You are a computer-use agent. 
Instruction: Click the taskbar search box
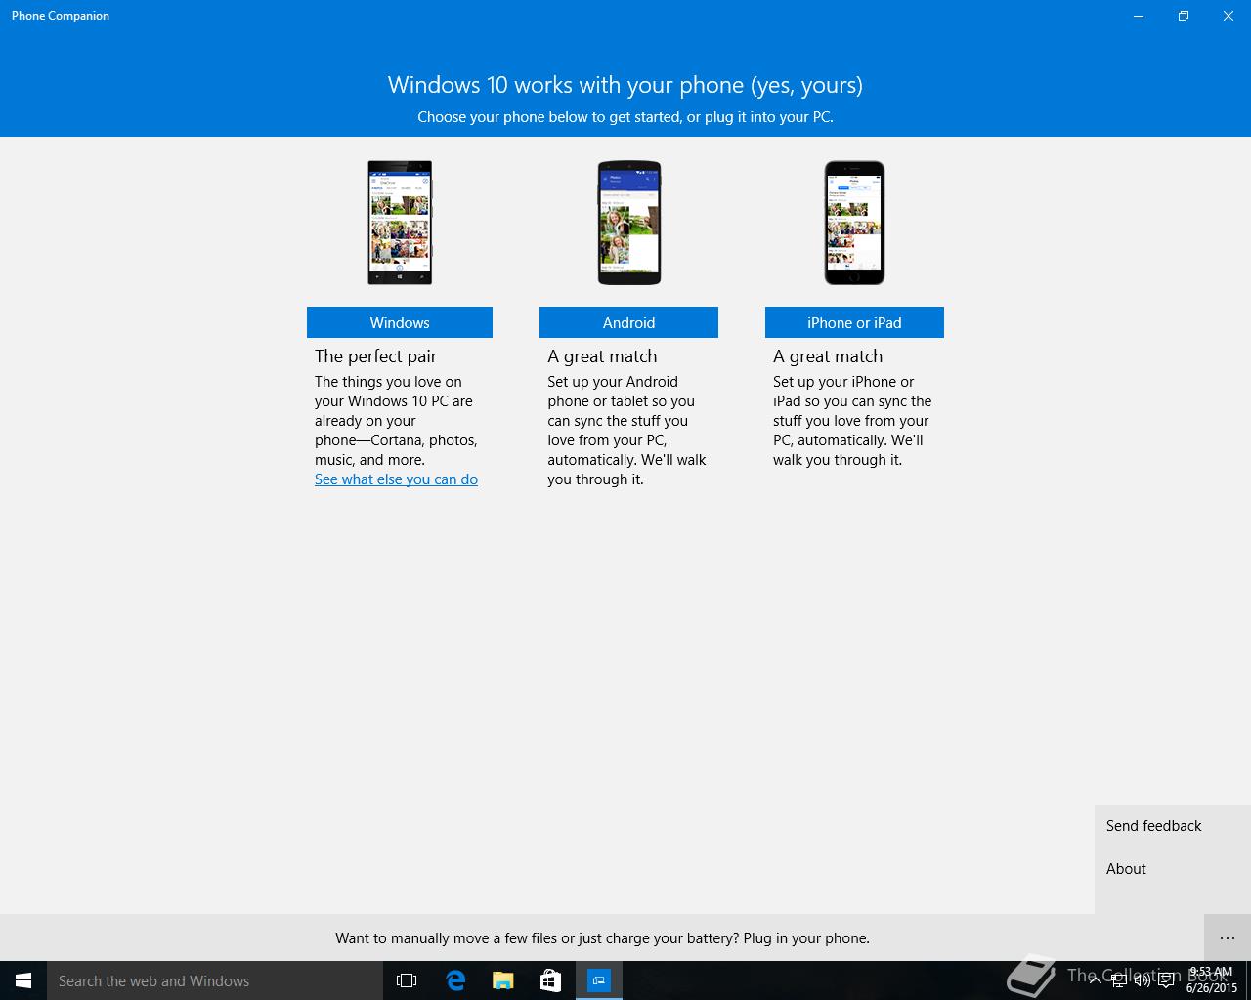pyautogui.click(x=215, y=980)
